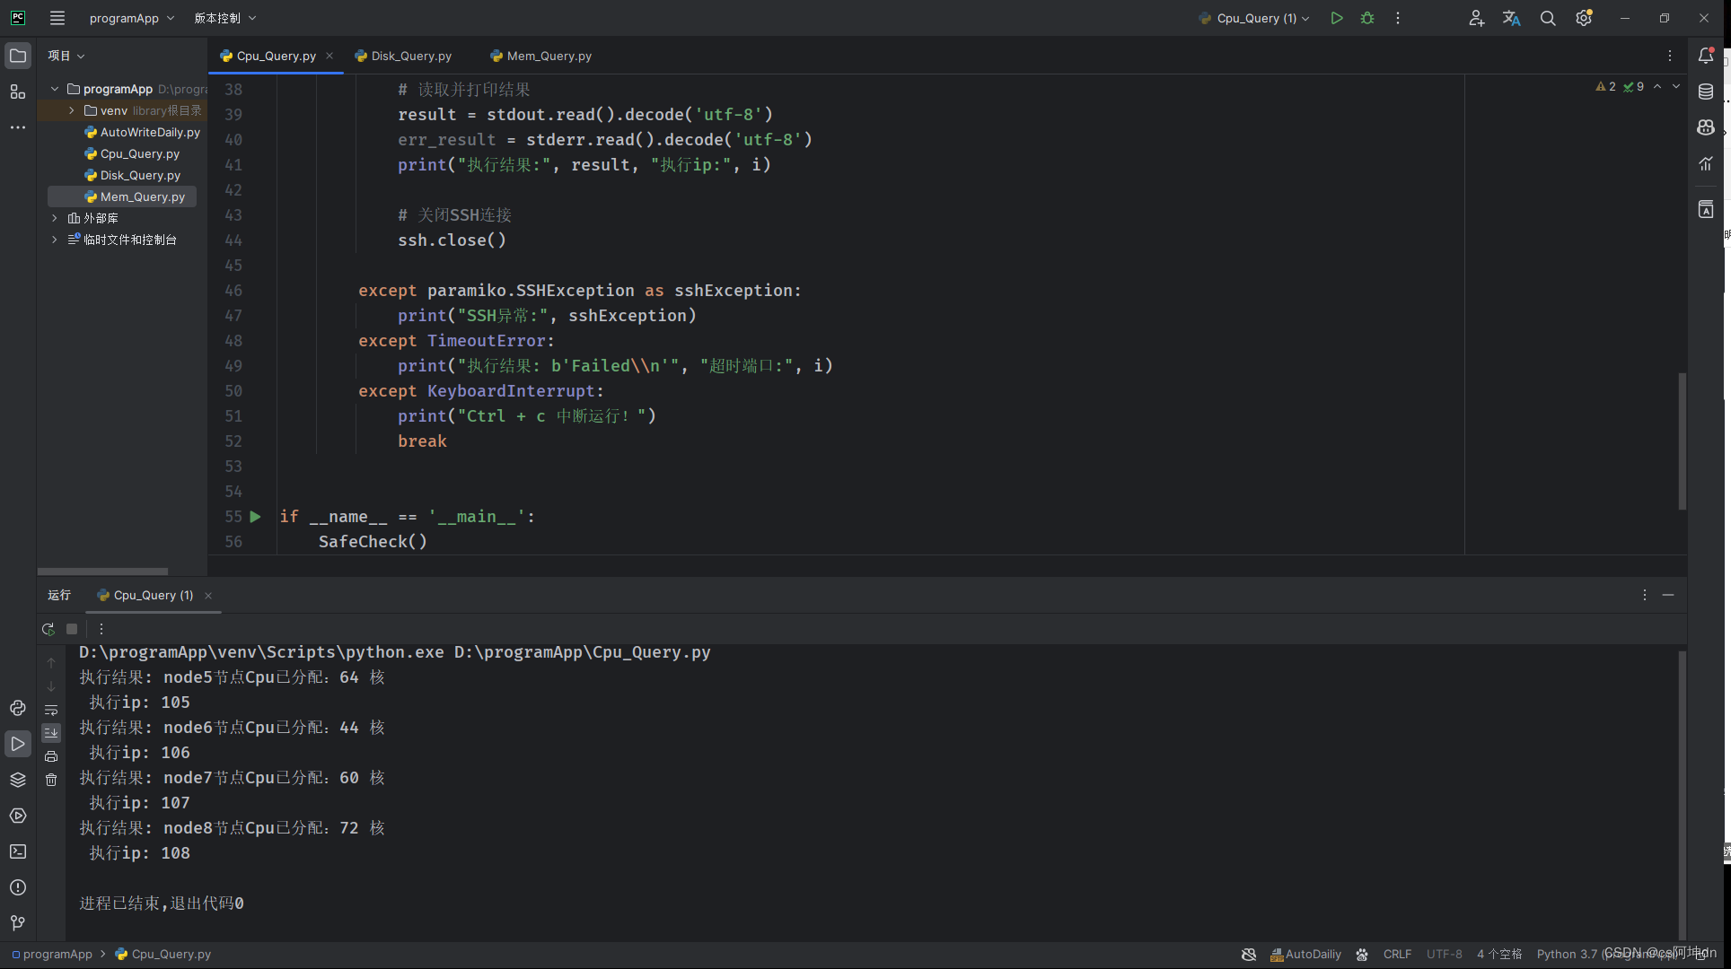Hide the Run tool window

[x=1668, y=595]
